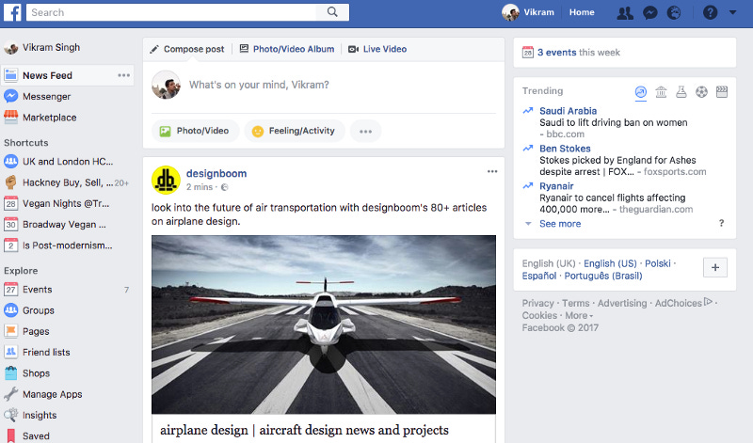This screenshot has height=443, width=753.
Task: Select the Photo/Video Album tab
Action: (x=287, y=49)
